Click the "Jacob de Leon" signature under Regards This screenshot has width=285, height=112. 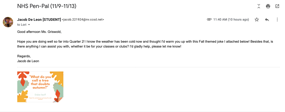point(28,61)
